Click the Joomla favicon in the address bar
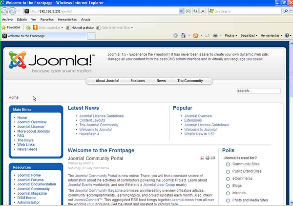Viewport: 293px width, 206px height. 27,11
